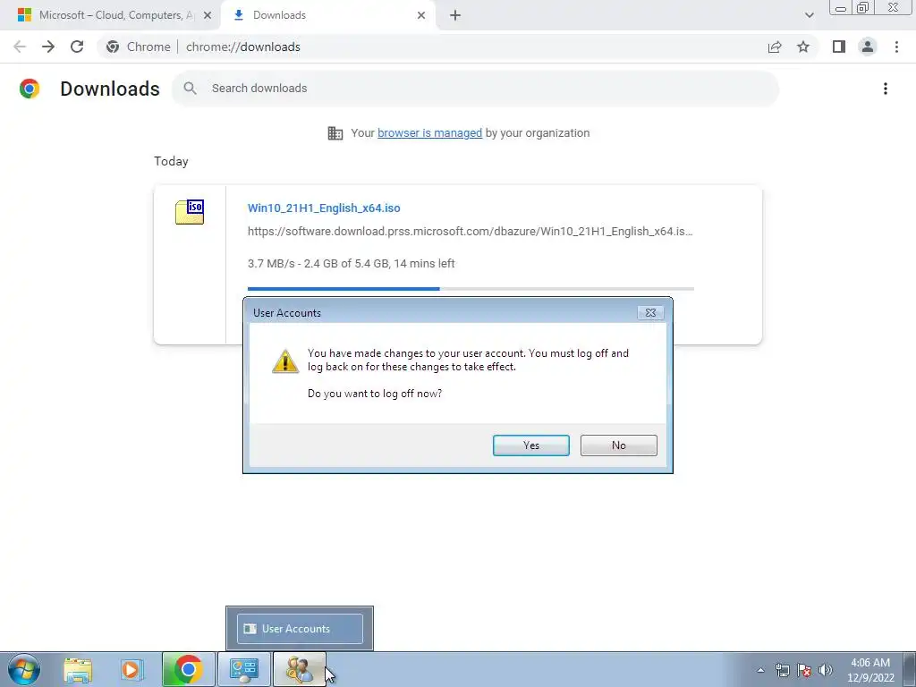Open the Action Center flag icon

click(x=804, y=670)
